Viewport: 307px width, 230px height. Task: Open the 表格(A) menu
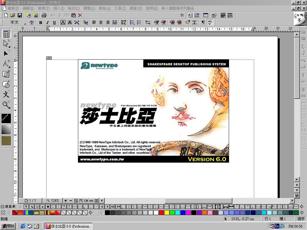tap(105, 8)
